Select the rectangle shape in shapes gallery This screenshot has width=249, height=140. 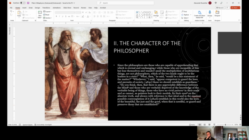tap(144, 12)
